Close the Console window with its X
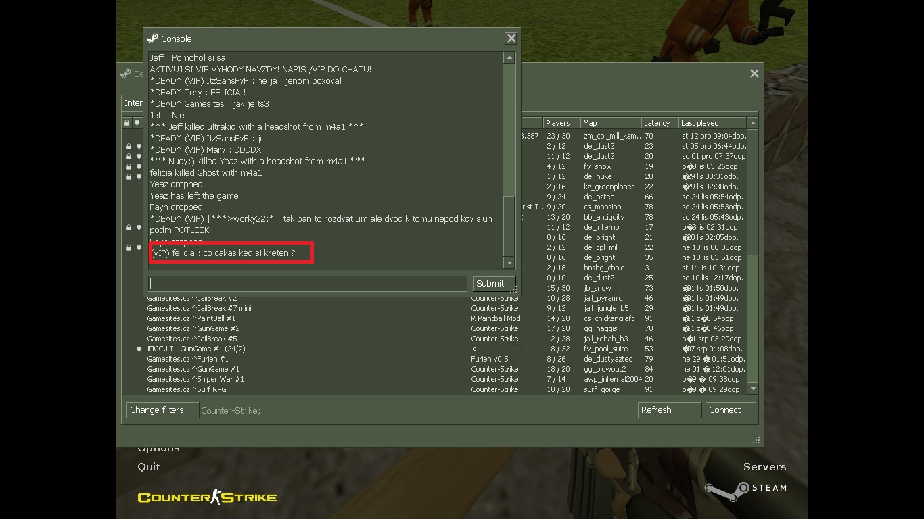Image resolution: width=924 pixels, height=519 pixels. coord(511,39)
